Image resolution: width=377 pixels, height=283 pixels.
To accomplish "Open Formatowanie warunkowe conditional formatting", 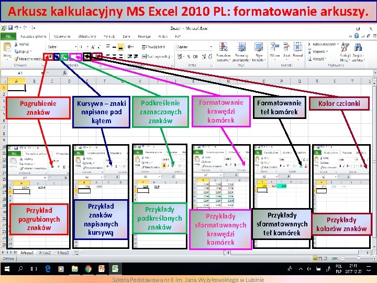I will 224,52.
